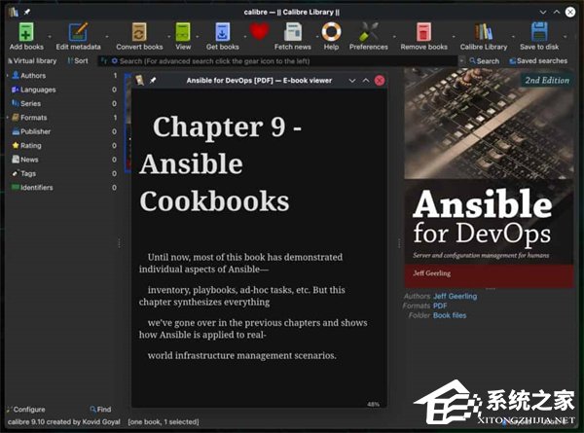Expand Formats in tag browser
Screen dimensions: 584x433
click(x=7, y=118)
